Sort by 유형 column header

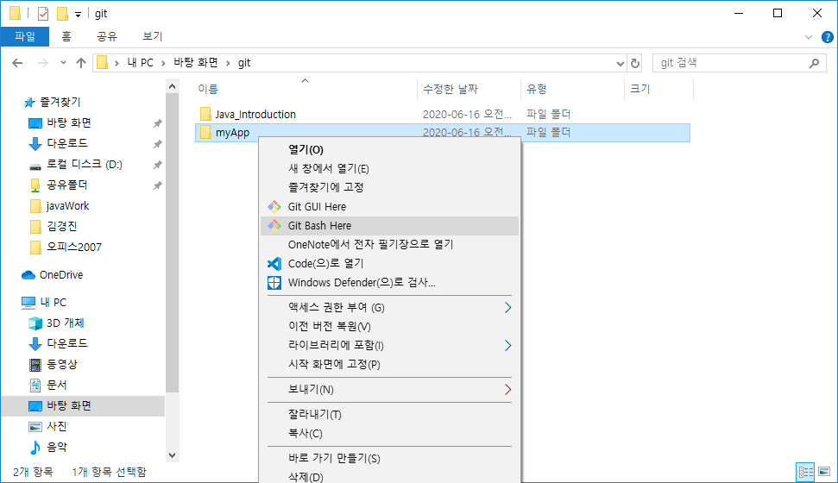[x=572, y=89]
